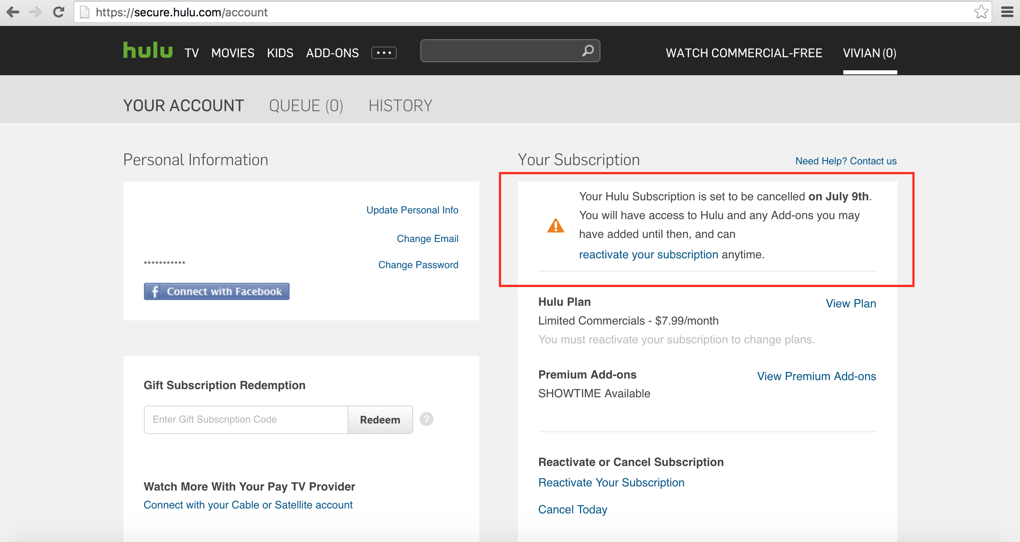Click the 'Gift Subscription Redemption' heading
This screenshot has height=542, width=1020.
pyautogui.click(x=225, y=385)
